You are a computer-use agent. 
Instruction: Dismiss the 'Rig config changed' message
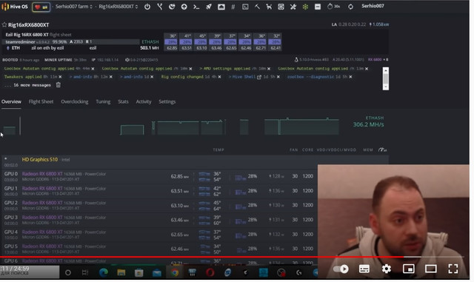[219, 77]
